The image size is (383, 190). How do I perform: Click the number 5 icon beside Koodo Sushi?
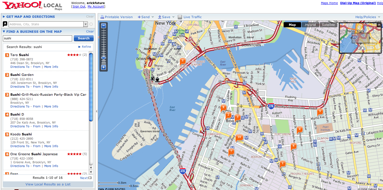(7, 134)
